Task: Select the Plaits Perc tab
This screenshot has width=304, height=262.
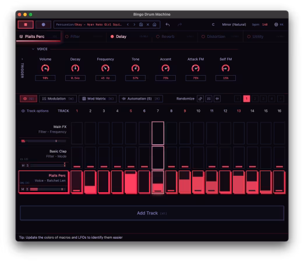Action: [38, 37]
